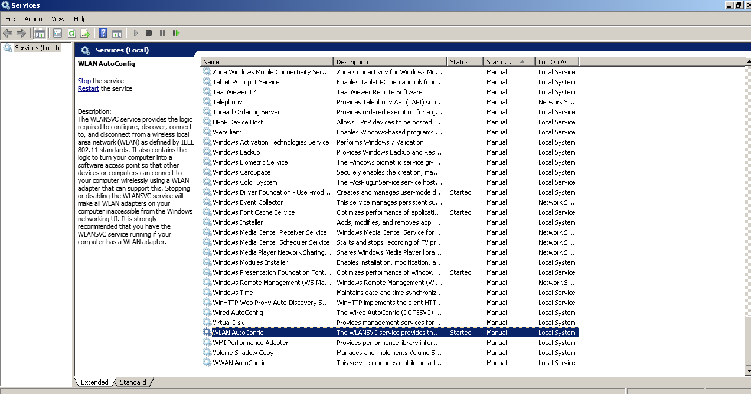751x394 pixels.
Task: Click the Export List toolbar icon
Action: tap(85, 33)
